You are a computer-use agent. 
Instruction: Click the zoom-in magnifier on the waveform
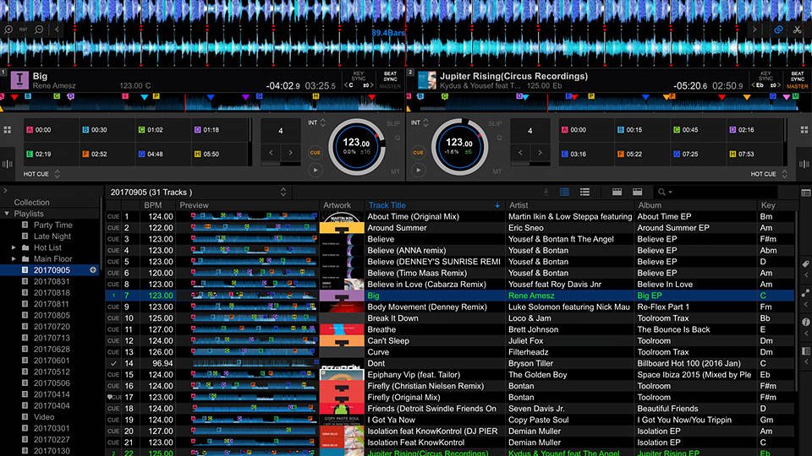[x=8, y=30]
